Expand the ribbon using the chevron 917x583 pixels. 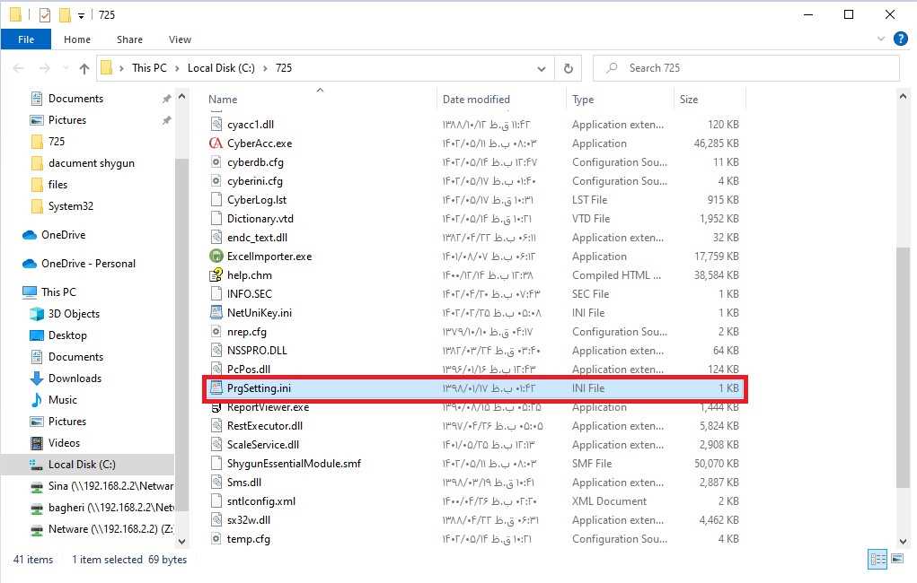tap(880, 39)
